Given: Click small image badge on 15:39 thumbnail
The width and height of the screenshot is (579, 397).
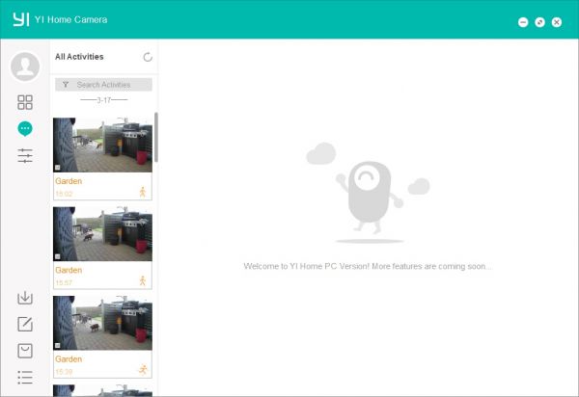Looking at the screenshot, I should [58, 345].
